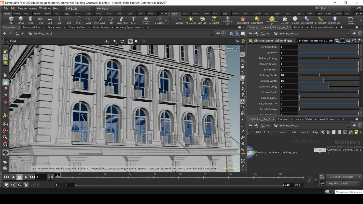Open the Persp view dropdown in the viewport

click(x=217, y=48)
